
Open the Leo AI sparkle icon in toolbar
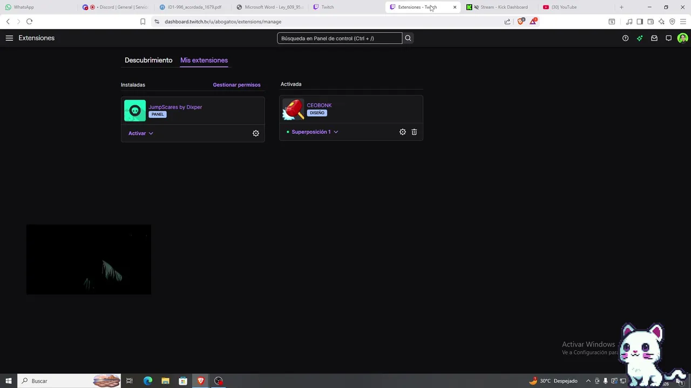point(661,22)
